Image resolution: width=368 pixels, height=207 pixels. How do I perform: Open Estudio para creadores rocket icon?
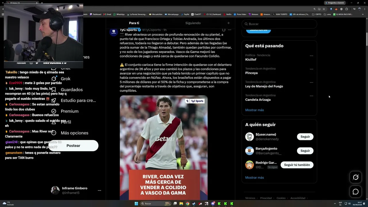click(x=54, y=100)
